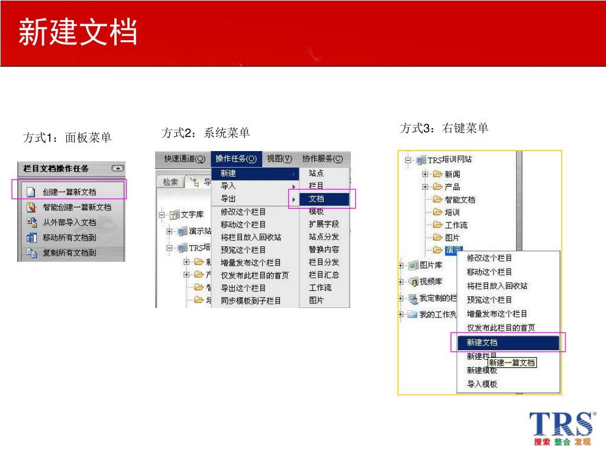Click the import icon beside 从外部导入文档
Screen dimensions: 606x455
tap(31, 223)
